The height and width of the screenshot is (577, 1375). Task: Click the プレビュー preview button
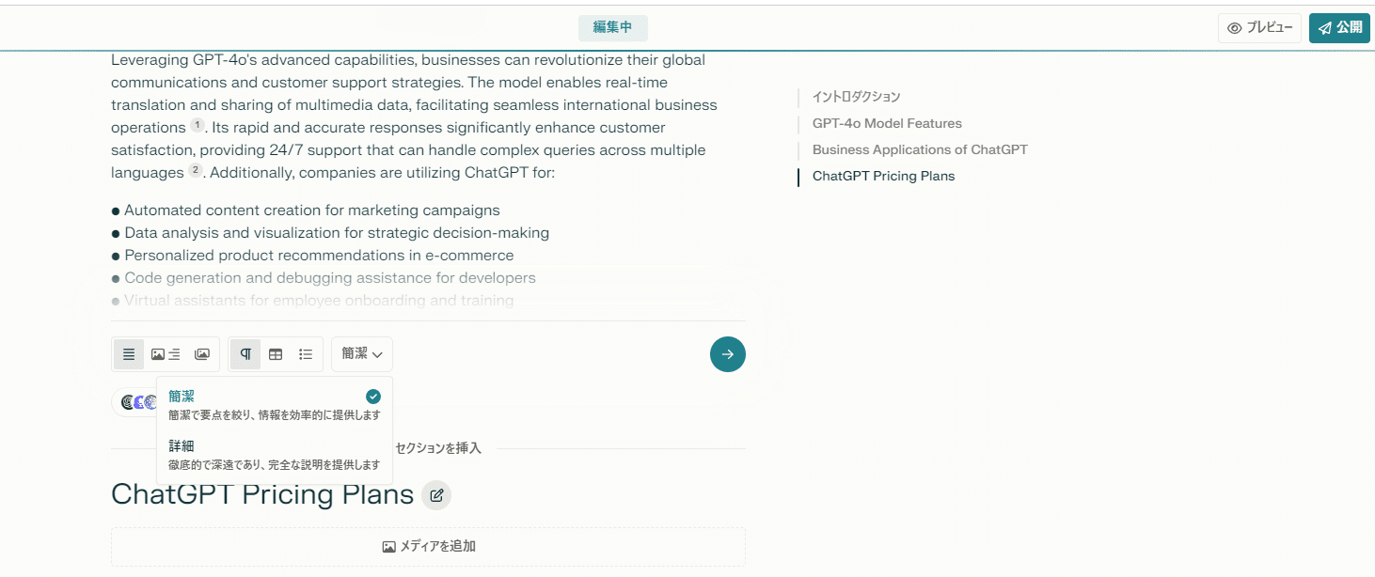(1260, 28)
